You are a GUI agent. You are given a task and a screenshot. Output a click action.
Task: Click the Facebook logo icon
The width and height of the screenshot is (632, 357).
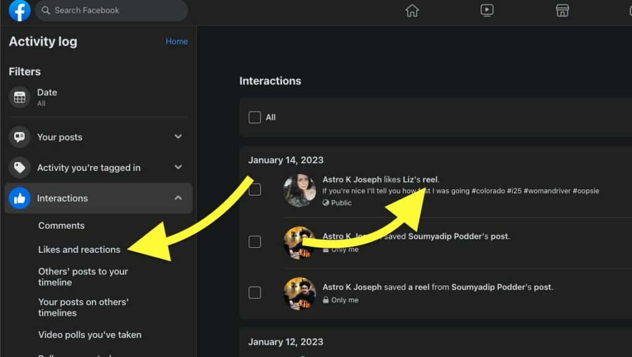[x=20, y=10]
